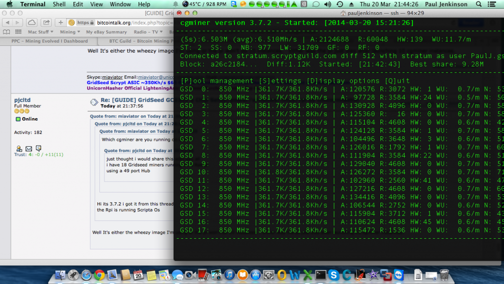Switch to PPC – Mining Evolved Dashboard tab
The height and width of the screenshot is (284, 504).
click(x=49, y=41)
